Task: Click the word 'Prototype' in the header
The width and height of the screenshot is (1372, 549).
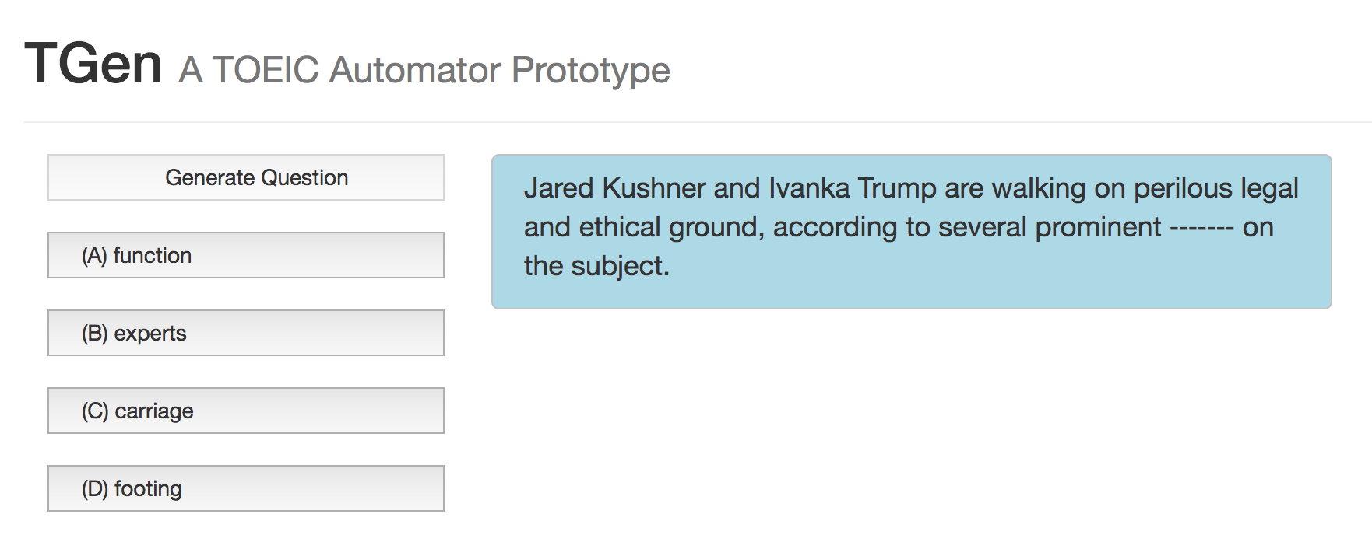Action: point(591,71)
